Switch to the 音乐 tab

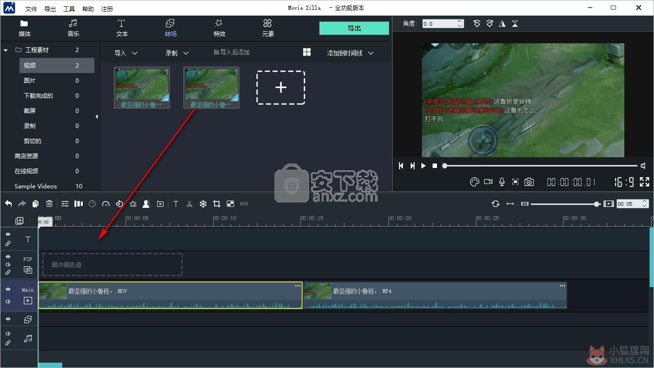pos(73,28)
